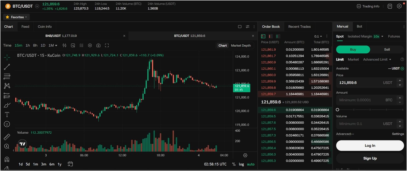
Task: Open the 0.1 price grouping dropdown
Action: pyautogui.click(x=318, y=36)
